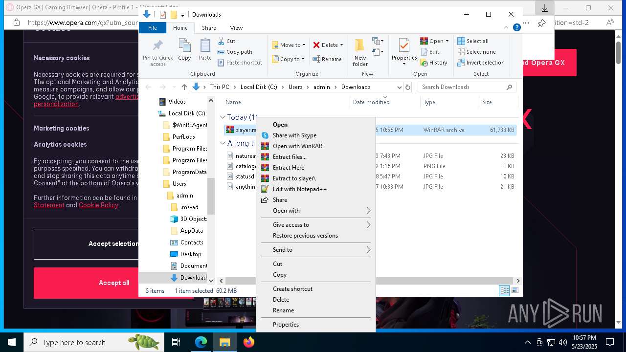Open Microsoft Edge from the taskbar

click(201, 342)
